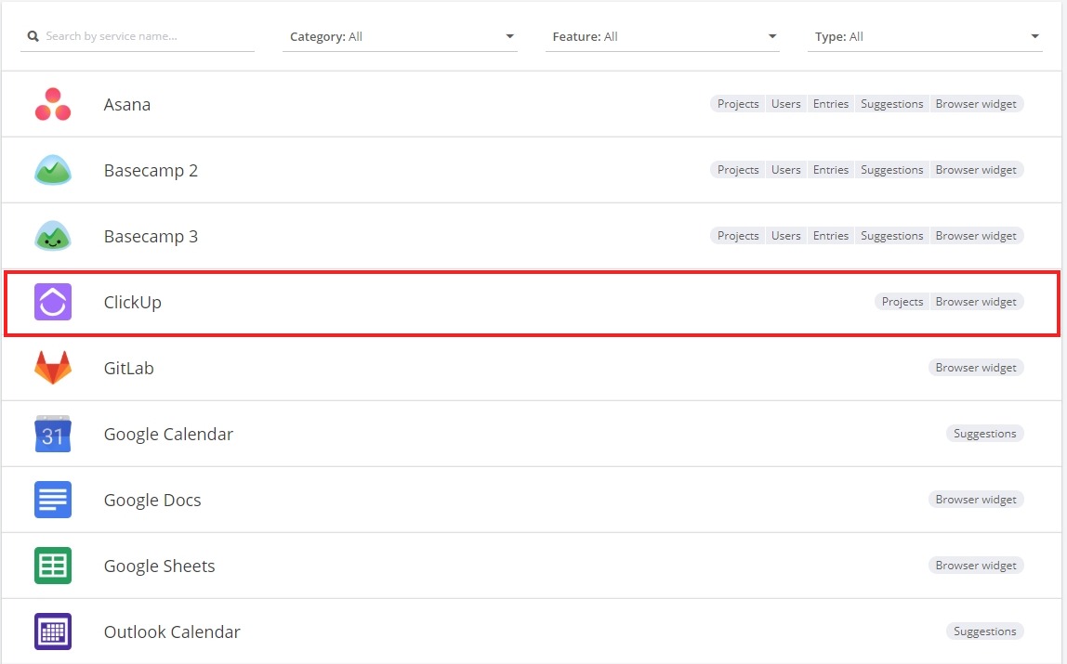The height and width of the screenshot is (664, 1067).
Task: Click the Entries tag in Asana row
Action: pos(831,104)
